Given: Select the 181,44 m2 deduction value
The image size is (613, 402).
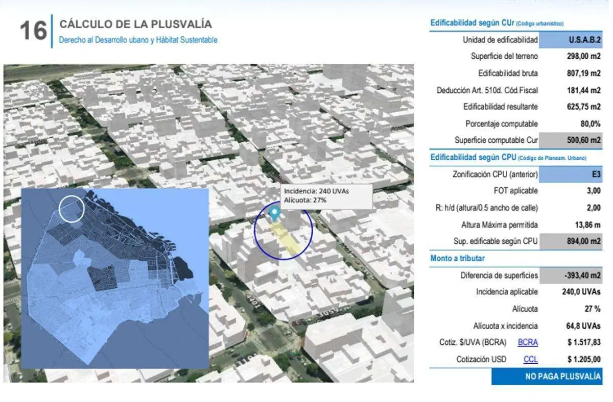Looking at the screenshot, I should (584, 90).
